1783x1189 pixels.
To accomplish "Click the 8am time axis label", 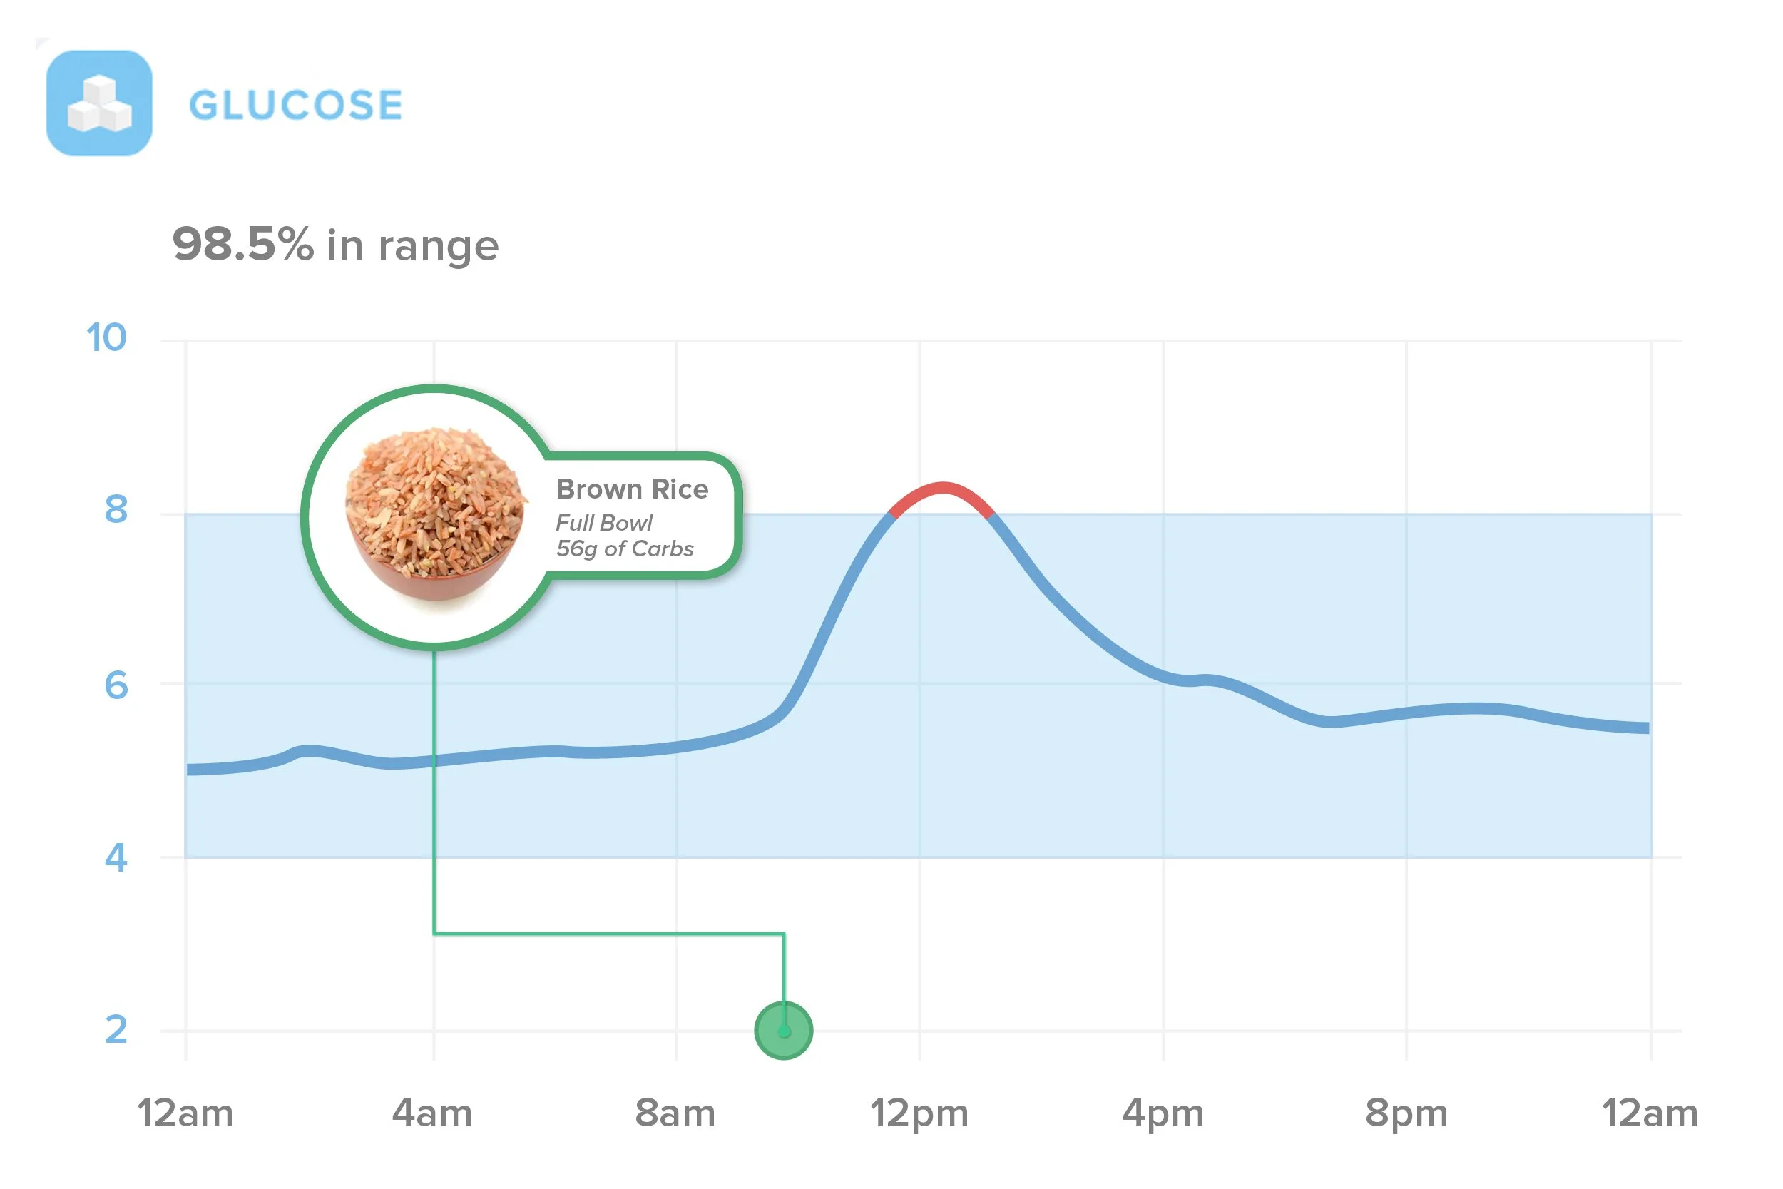I will (675, 1113).
